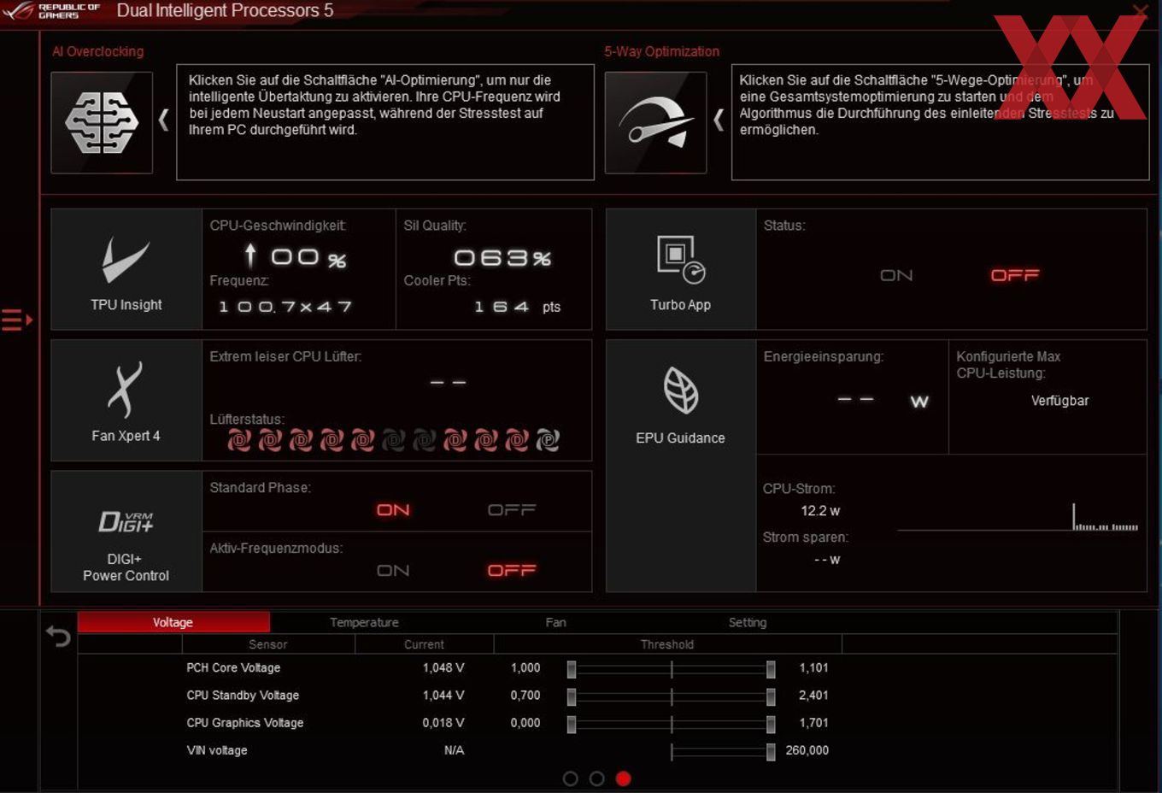The width and height of the screenshot is (1162, 793).
Task: Adjust PCH Core Voltage lower threshold handle
Action: [572, 669]
